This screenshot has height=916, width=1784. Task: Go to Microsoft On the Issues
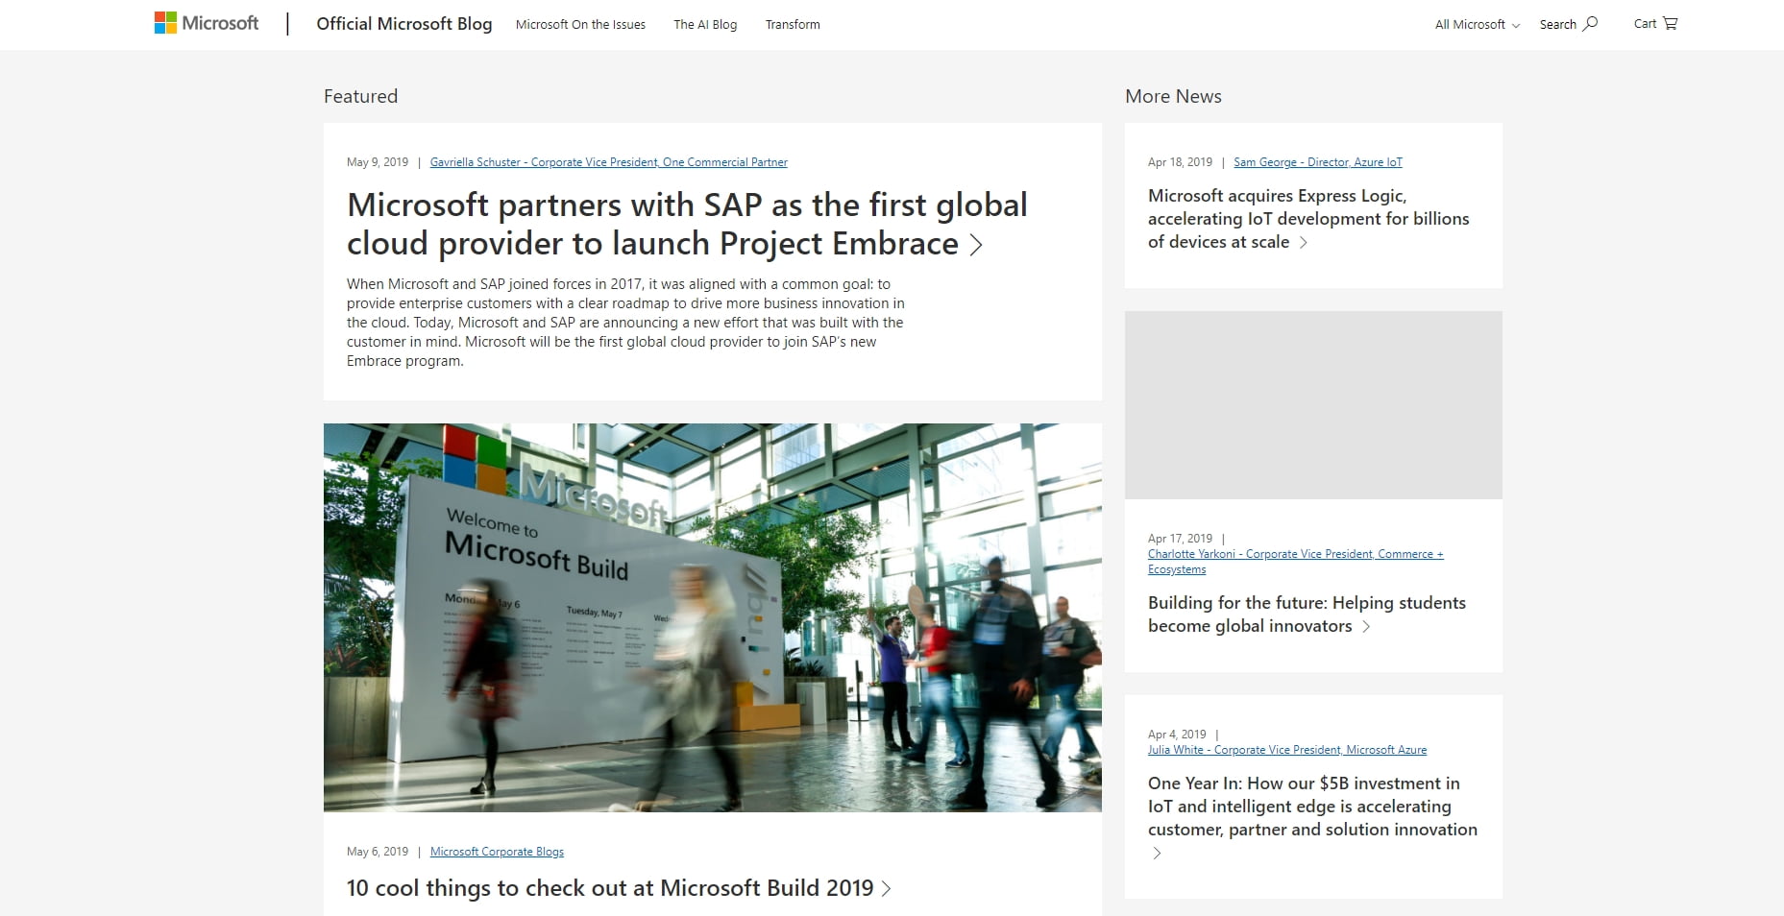tap(580, 25)
